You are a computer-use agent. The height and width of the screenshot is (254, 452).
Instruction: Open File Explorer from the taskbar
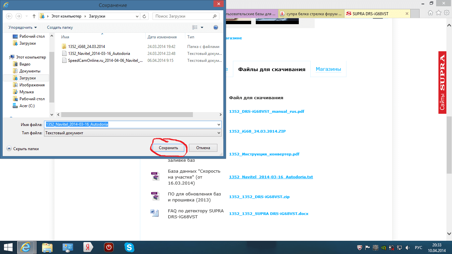tap(47, 247)
